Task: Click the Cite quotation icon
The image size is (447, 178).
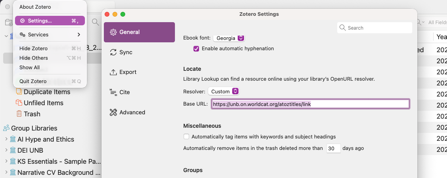Action: click(x=113, y=92)
